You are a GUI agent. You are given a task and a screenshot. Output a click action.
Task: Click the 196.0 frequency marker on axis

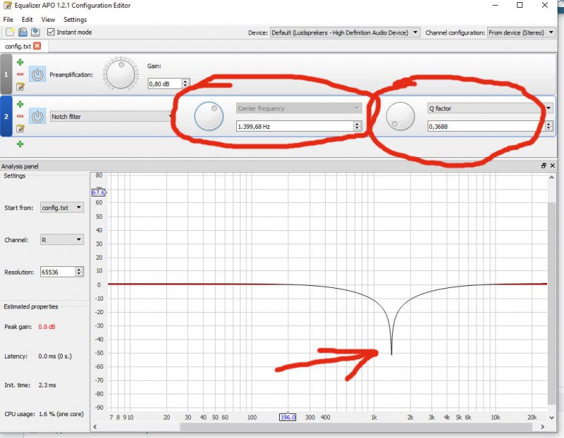tap(288, 417)
